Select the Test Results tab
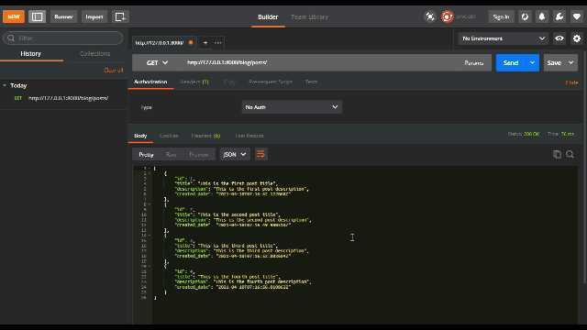587x330 pixels. [x=249, y=136]
